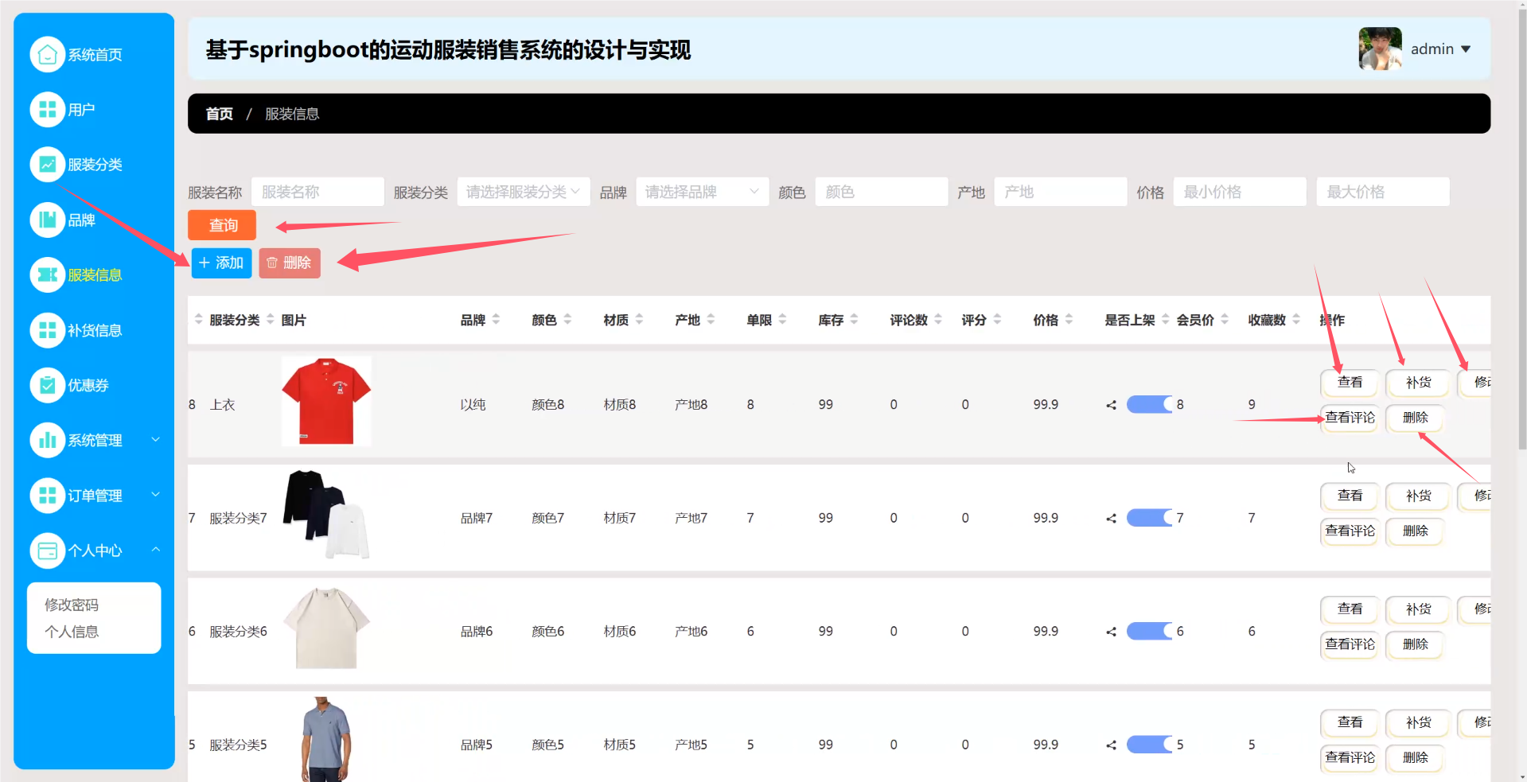Click share icon in the 上衣 row
The height and width of the screenshot is (782, 1527).
coord(1111,405)
